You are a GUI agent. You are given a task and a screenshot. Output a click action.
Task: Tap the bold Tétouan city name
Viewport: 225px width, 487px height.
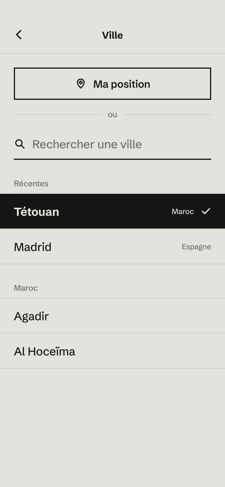[x=37, y=211]
